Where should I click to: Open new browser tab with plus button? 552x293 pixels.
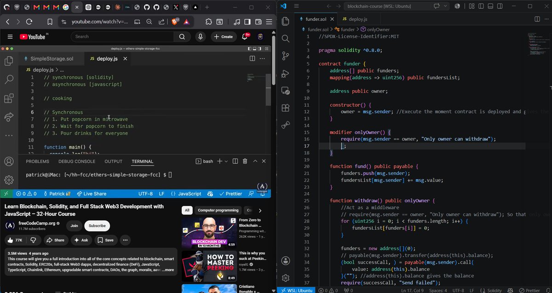click(x=207, y=7)
